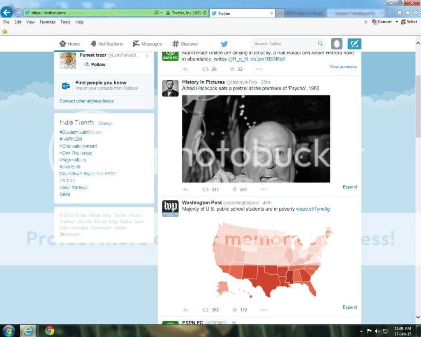Expand the address bar search dropdown arrow

[x=162, y=13]
